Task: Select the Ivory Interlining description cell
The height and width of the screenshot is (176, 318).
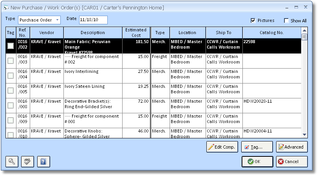Action: (x=93, y=76)
